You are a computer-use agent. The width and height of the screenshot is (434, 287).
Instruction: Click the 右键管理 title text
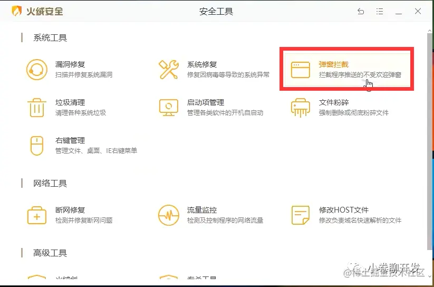click(x=70, y=140)
